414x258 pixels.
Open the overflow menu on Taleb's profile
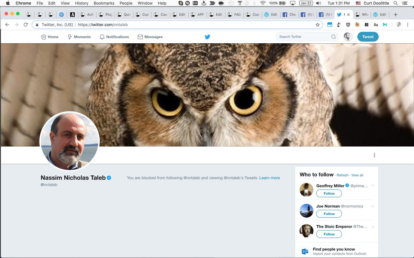(x=374, y=155)
